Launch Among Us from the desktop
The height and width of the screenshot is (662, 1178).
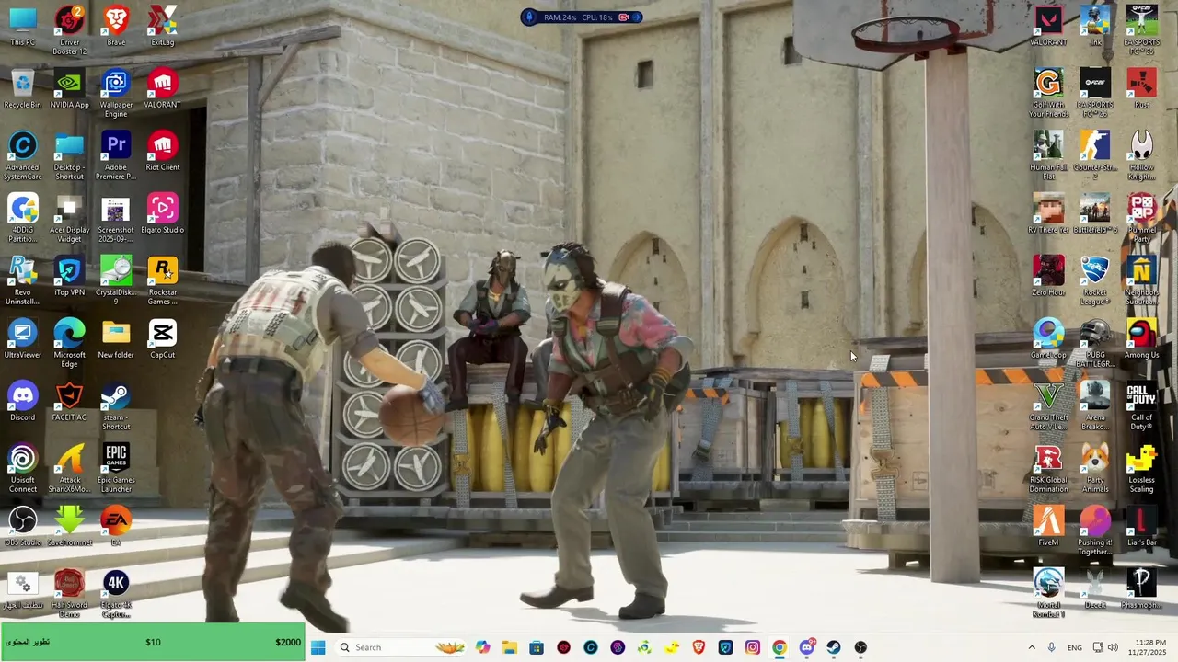click(x=1142, y=338)
